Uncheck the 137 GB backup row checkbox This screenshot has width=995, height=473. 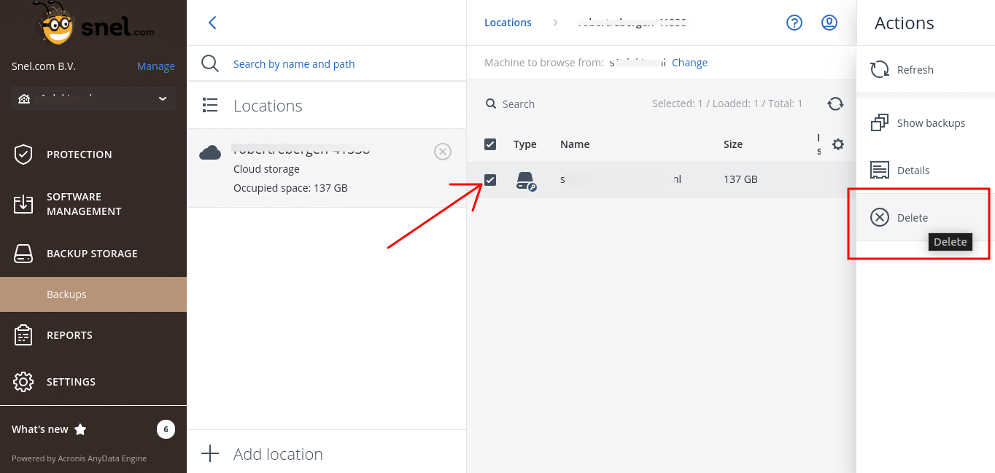(x=490, y=179)
